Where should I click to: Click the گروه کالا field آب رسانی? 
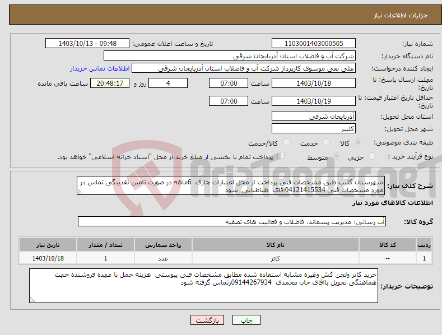click(x=232, y=221)
